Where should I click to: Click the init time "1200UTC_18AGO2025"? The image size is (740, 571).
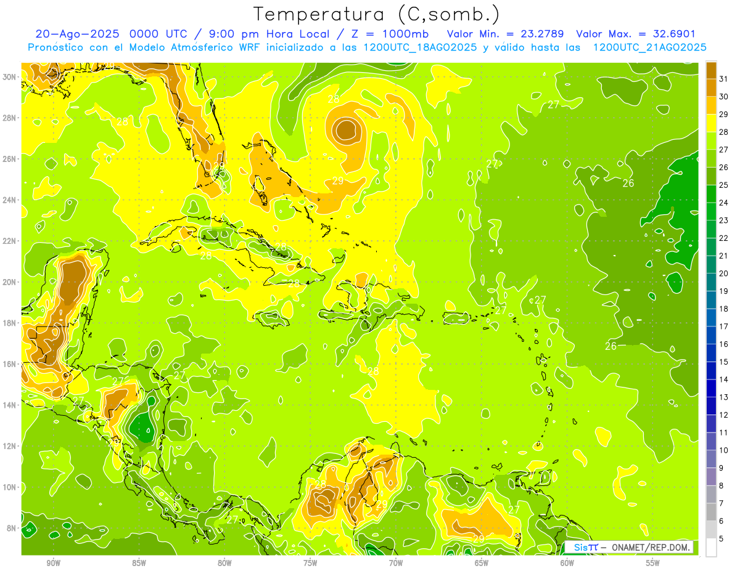420,47
